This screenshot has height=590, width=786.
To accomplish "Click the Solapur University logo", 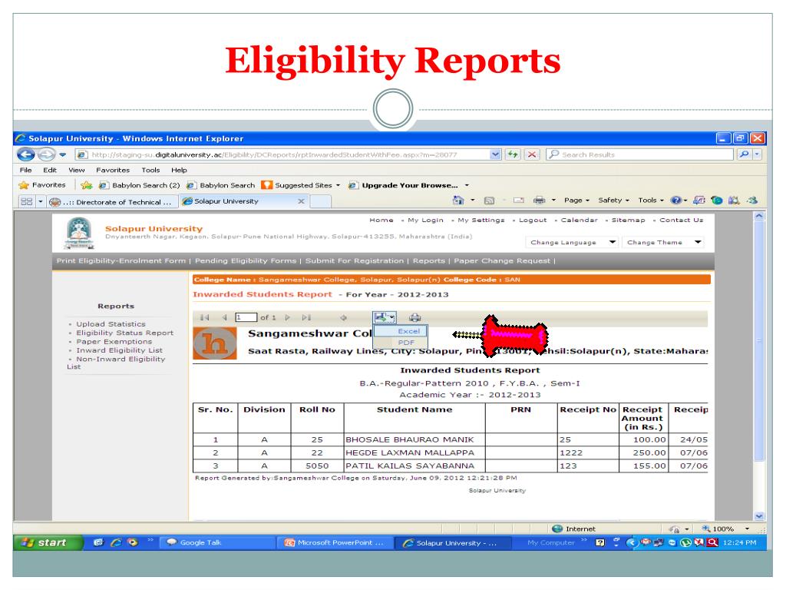I will (x=79, y=234).
